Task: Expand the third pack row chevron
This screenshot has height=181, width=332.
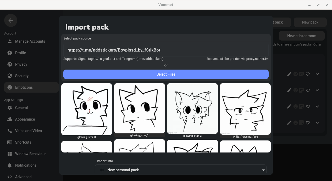Action: coord(317,106)
